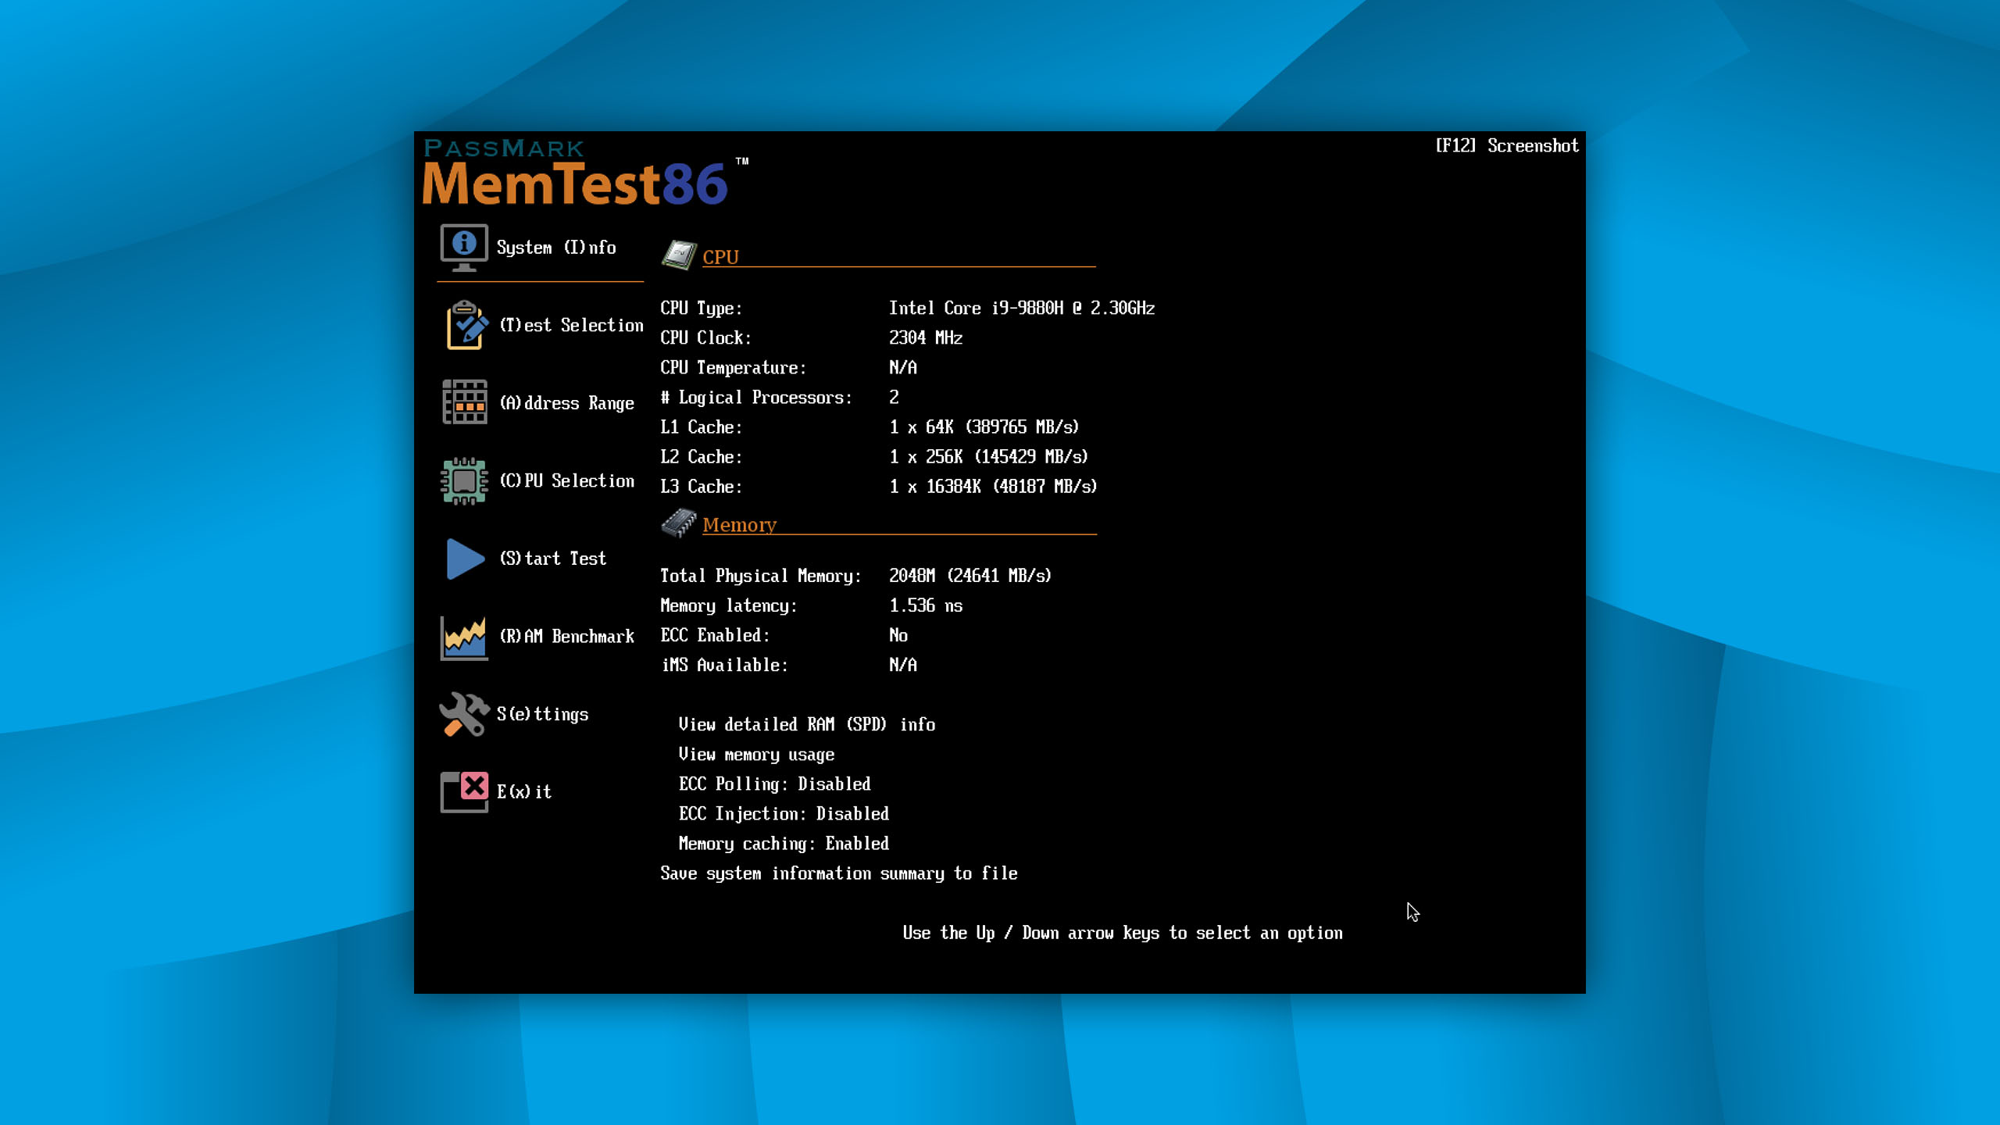Open the (C)PU Selection menu label
The height and width of the screenshot is (1125, 2000).
(x=567, y=480)
